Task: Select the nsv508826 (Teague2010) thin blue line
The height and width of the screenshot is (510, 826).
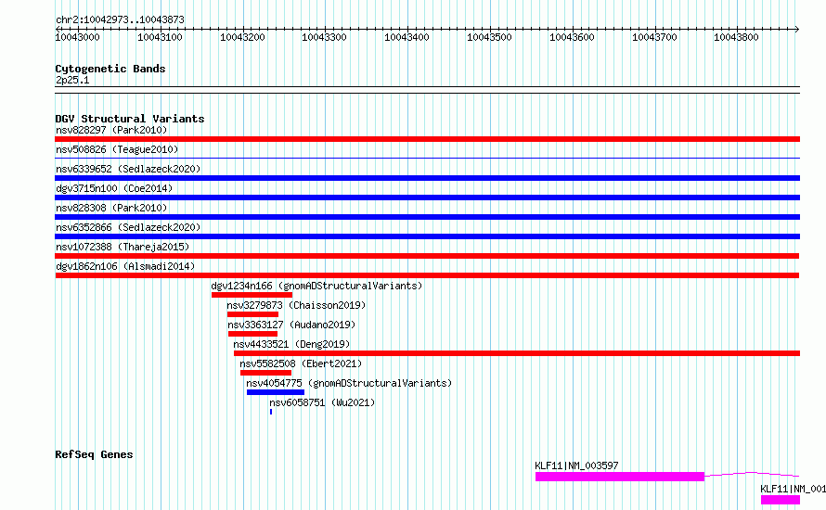Action: pyautogui.click(x=427, y=158)
